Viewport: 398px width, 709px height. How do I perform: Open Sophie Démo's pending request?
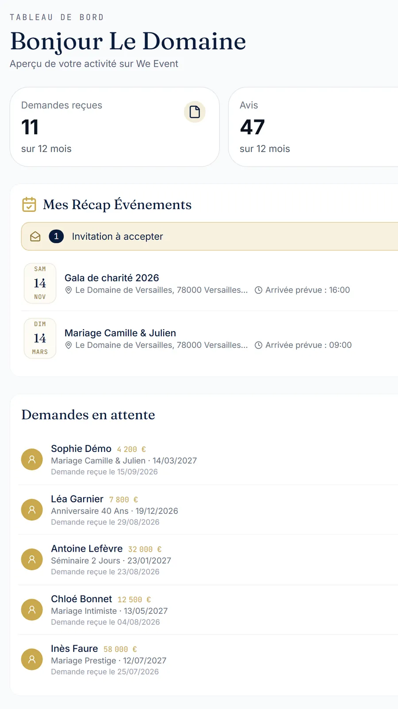208,460
